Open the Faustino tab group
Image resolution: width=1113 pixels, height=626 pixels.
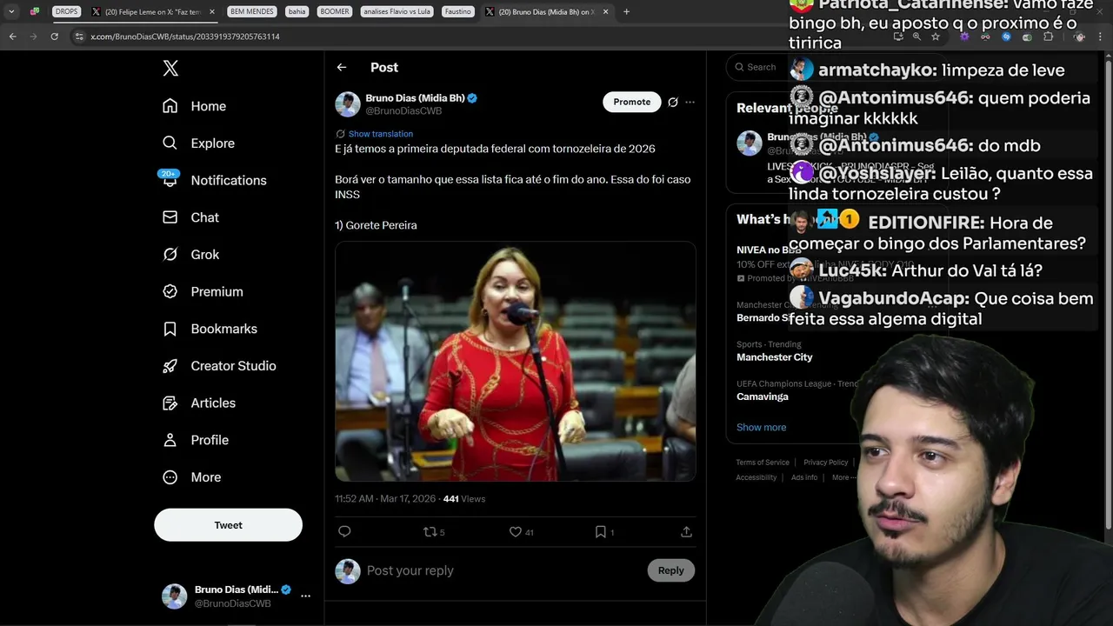457,12
